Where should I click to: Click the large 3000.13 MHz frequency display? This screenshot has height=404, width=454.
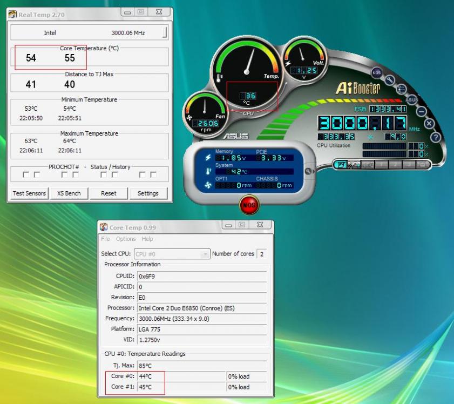[x=363, y=123]
